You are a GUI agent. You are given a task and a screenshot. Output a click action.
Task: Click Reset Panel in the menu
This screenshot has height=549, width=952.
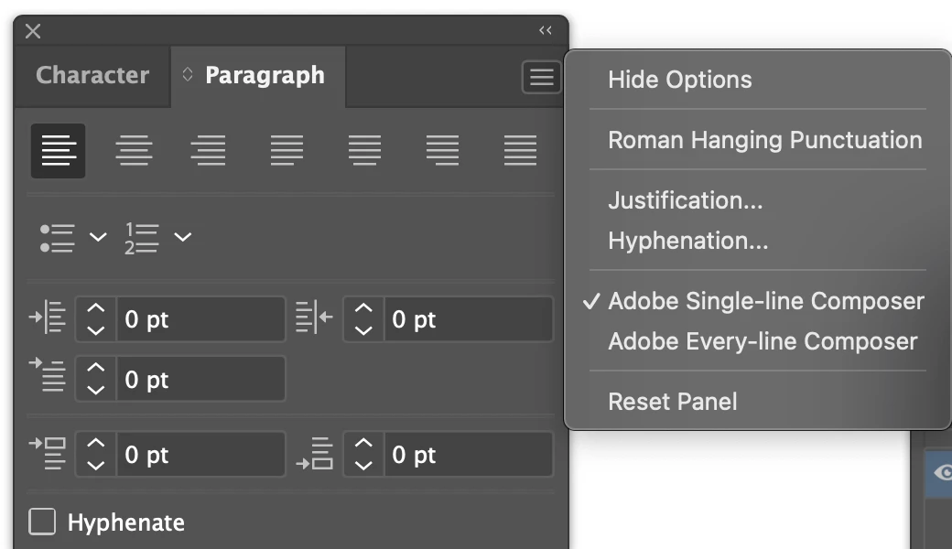[672, 402]
